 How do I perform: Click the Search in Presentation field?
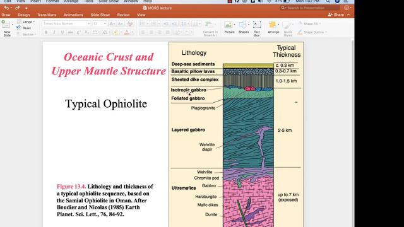point(310,8)
